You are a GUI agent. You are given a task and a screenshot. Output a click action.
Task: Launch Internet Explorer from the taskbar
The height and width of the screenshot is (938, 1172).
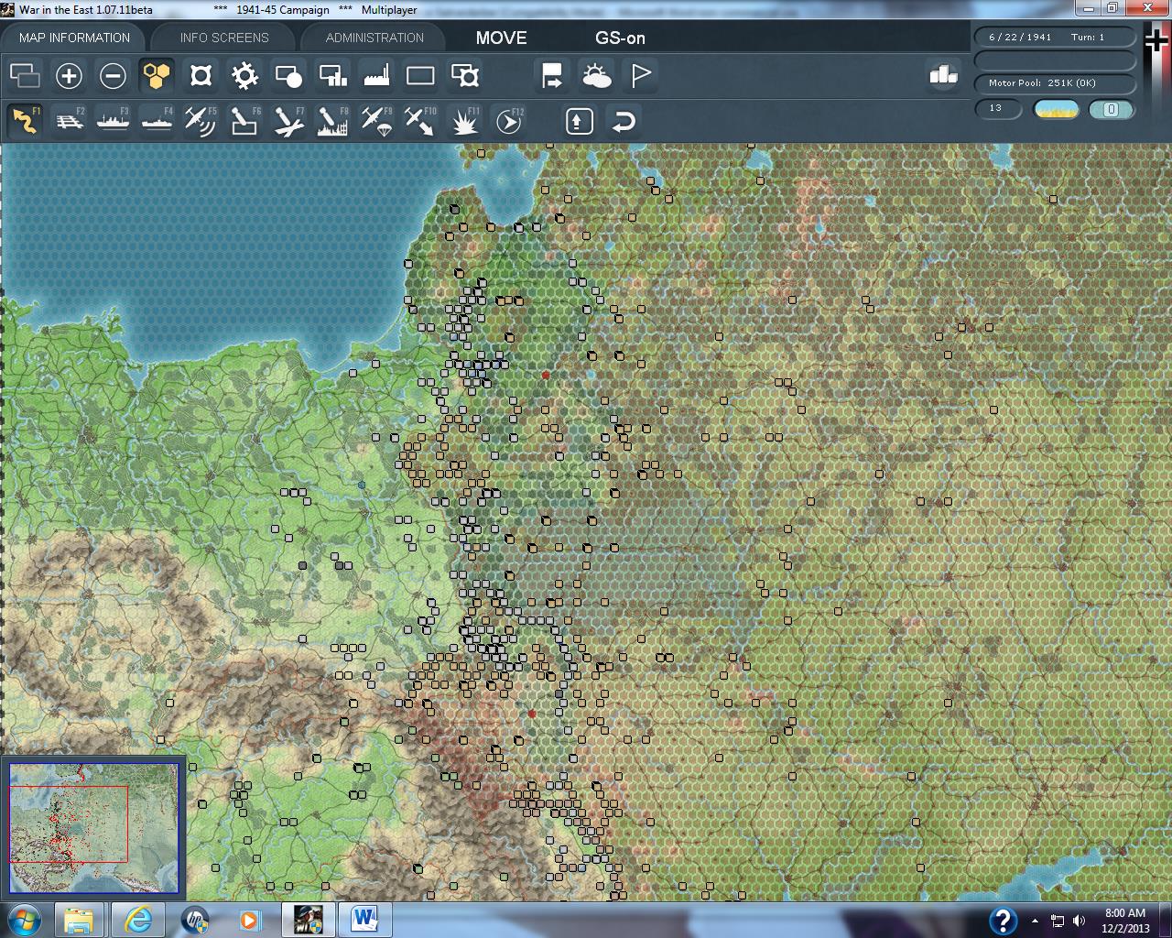point(137,920)
